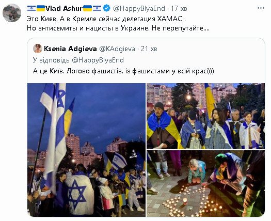Open the photo of people draped in flags
The height and width of the screenshot is (221, 271).
[205, 116]
